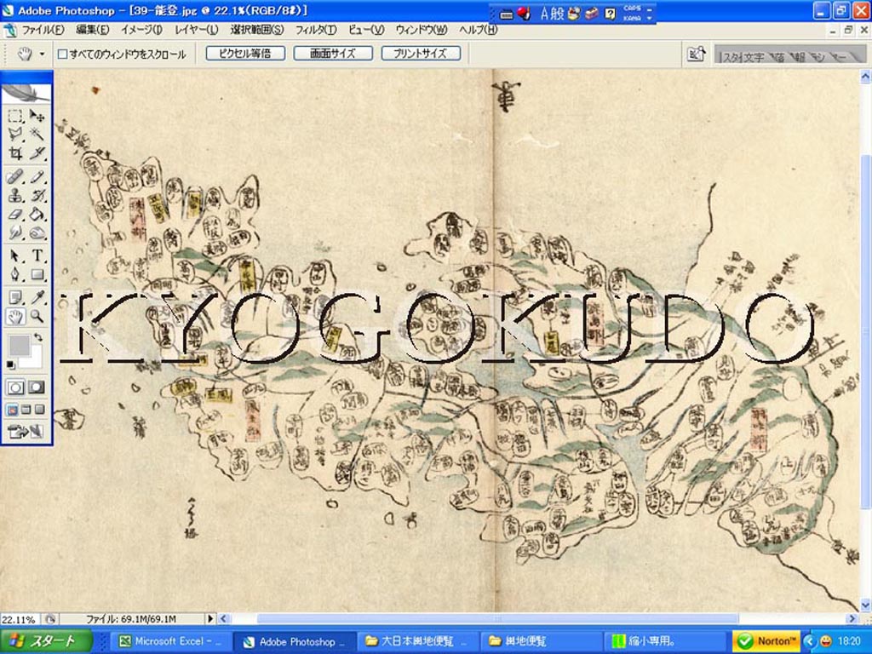Set Full Screen with menu bar mode
The width and height of the screenshot is (872, 654).
point(26,410)
